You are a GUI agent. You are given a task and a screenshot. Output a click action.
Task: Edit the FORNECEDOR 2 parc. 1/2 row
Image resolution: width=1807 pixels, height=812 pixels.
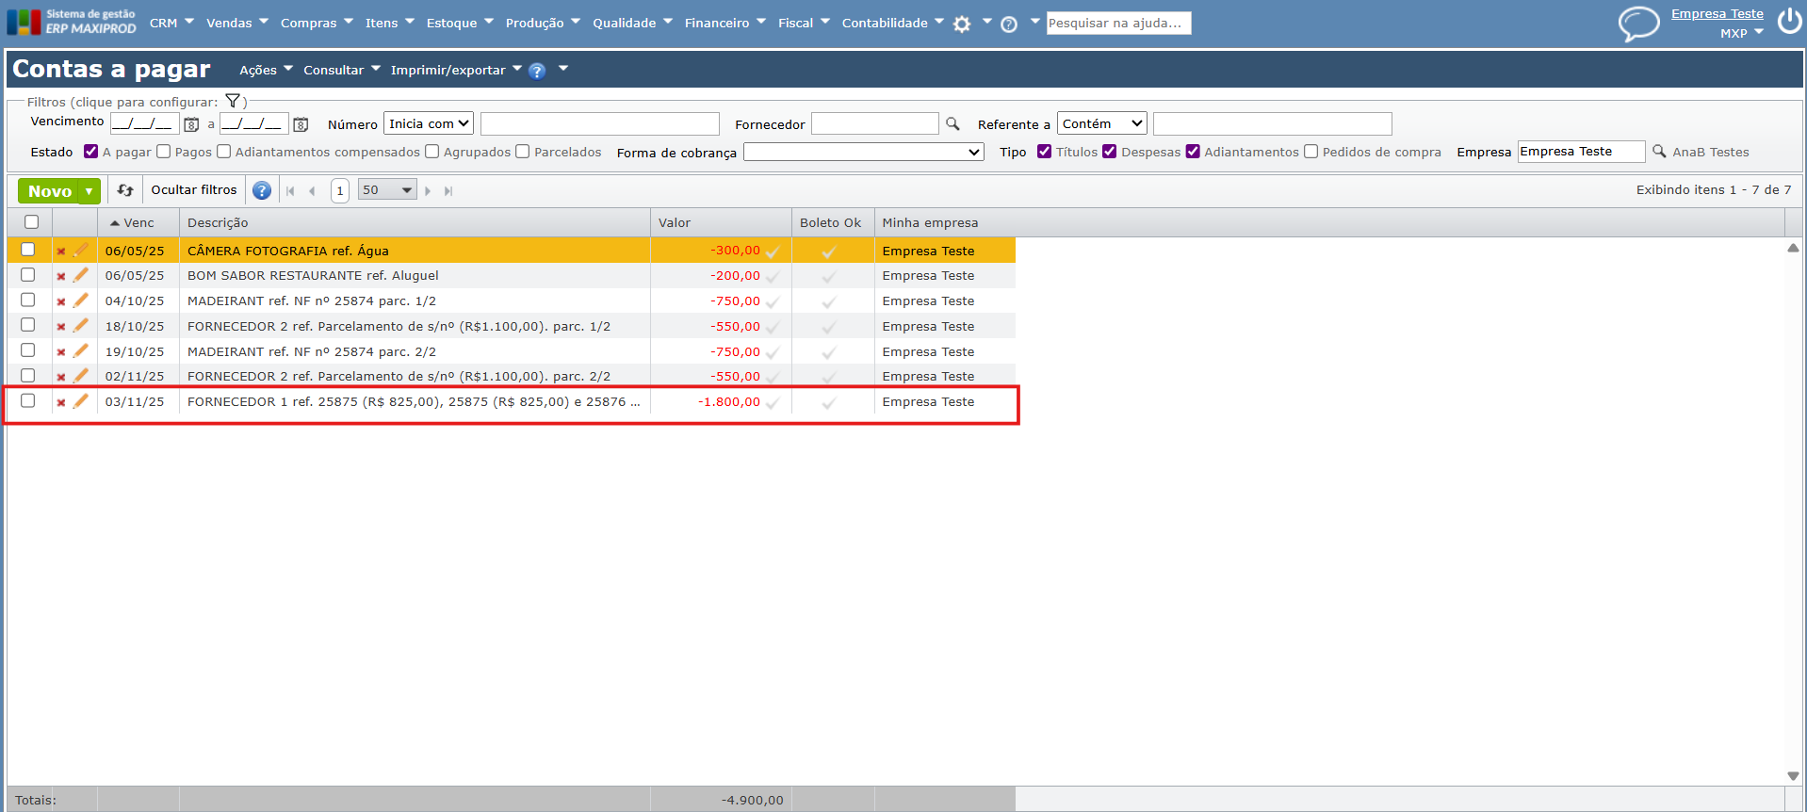[x=81, y=326]
